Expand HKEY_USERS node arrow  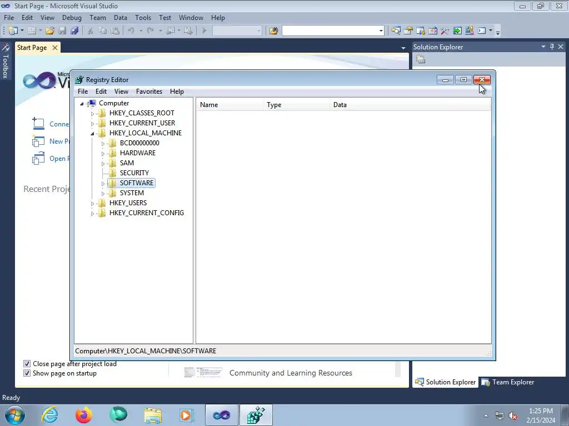tap(92, 204)
